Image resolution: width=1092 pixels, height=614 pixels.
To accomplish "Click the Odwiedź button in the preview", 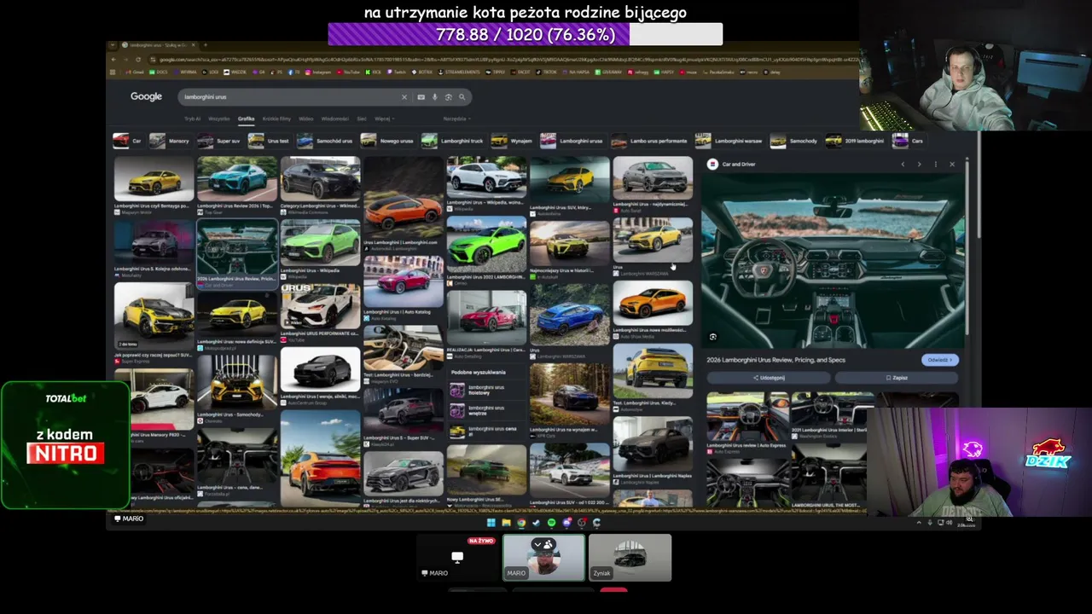I will 940,360.
